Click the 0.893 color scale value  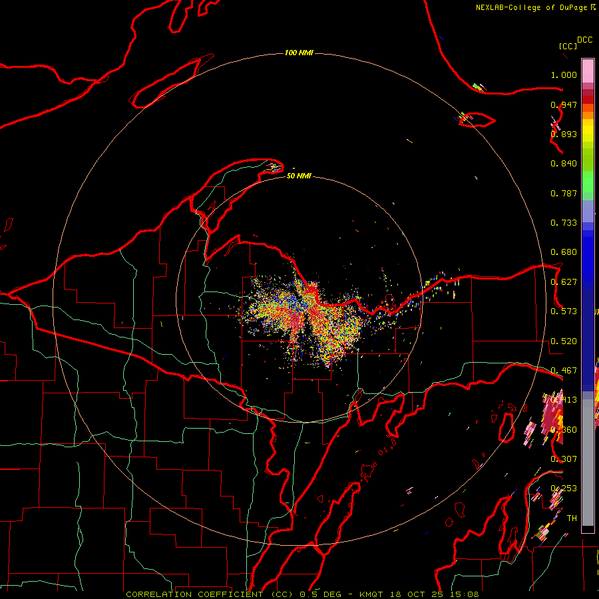coord(564,134)
